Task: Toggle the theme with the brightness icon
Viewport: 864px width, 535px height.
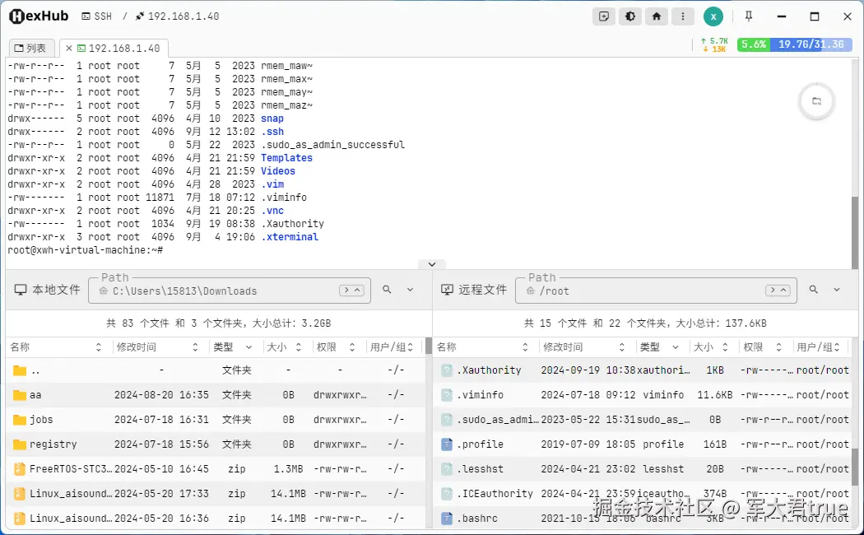Action: 630,16
